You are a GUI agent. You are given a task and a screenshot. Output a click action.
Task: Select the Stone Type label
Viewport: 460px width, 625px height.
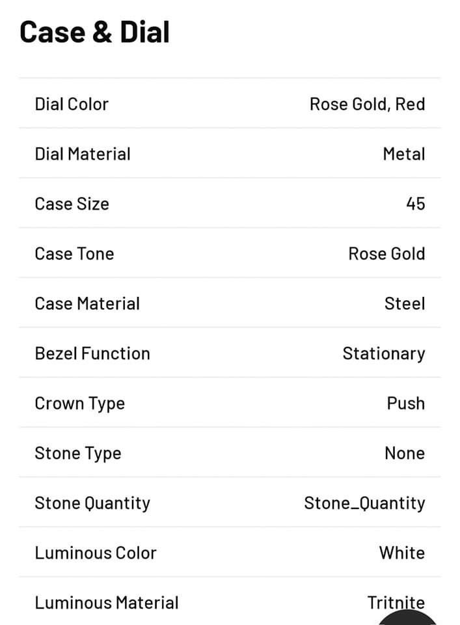78,453
